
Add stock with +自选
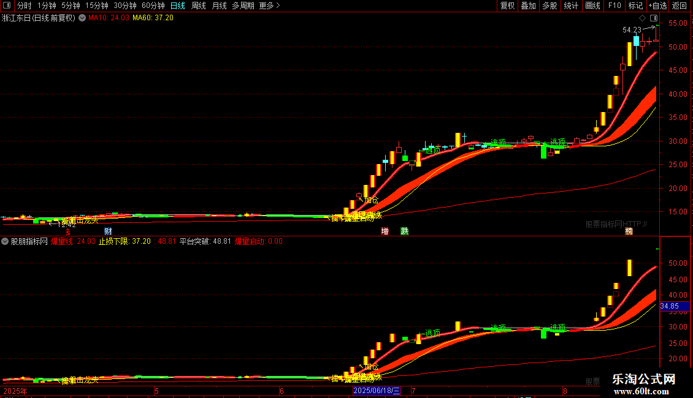[657, 6]
